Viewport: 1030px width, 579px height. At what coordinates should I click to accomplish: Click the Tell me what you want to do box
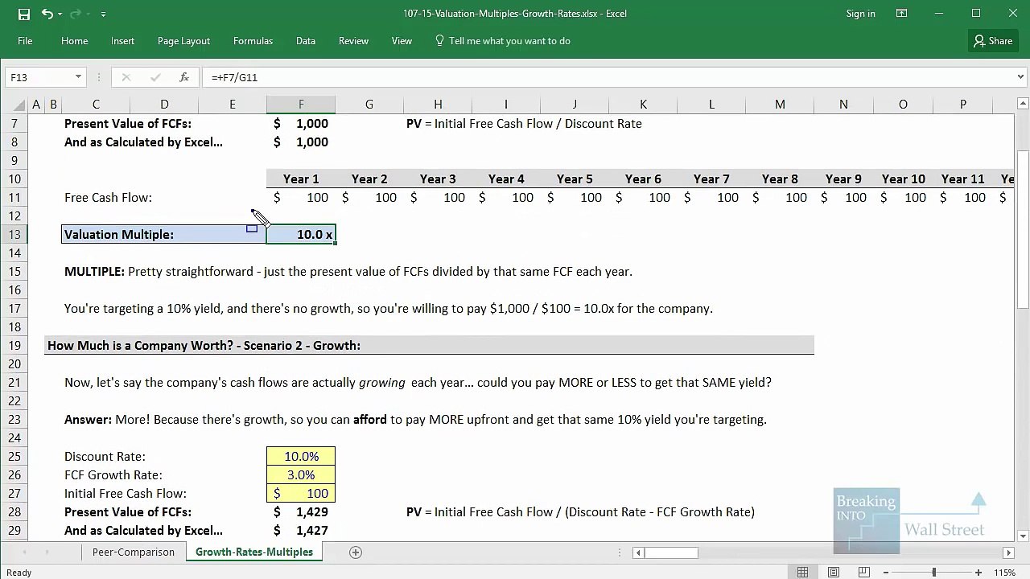503,41
